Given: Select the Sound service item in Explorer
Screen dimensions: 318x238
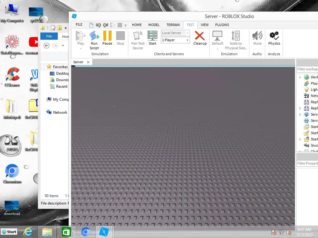Looking at the screenshot, I should coord(311,145).
